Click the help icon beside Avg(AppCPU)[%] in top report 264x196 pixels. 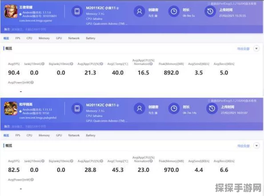click(101, 64)
